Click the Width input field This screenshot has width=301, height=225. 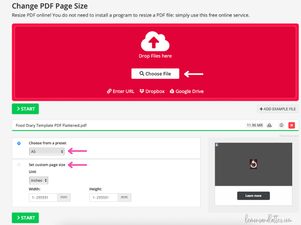click(43, 197)
